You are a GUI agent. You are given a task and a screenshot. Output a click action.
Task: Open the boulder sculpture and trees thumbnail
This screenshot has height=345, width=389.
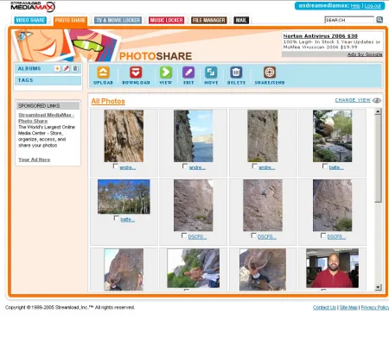coord(332,136)
